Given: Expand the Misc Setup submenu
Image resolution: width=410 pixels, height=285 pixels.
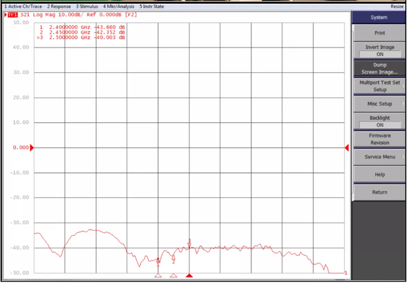Looking at the screenshot, I should pyautogui.click(x=379, y=104).
